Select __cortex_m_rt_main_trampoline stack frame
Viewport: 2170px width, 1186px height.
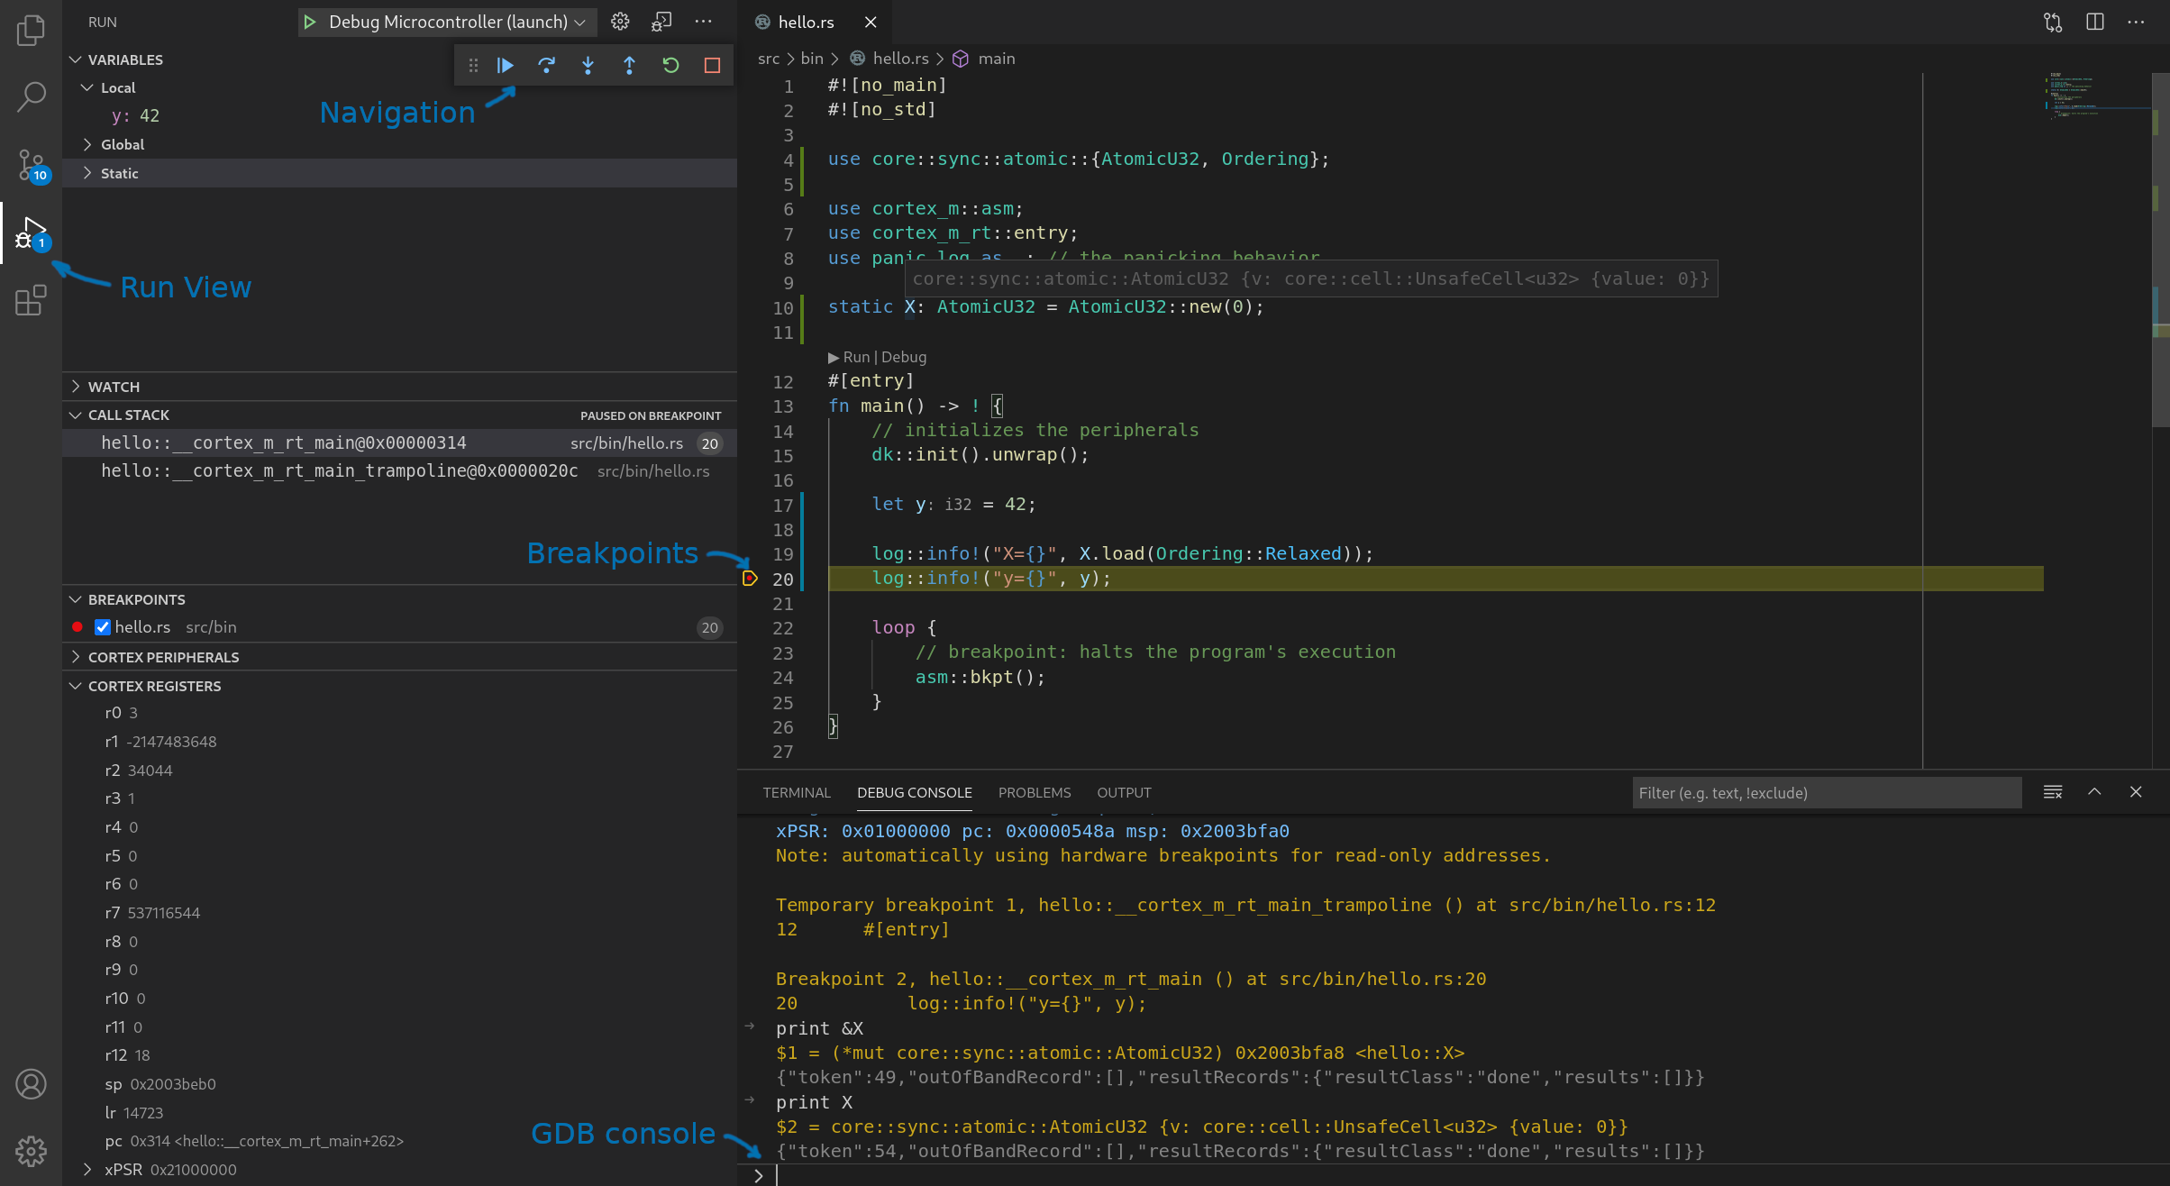point(399,470)
